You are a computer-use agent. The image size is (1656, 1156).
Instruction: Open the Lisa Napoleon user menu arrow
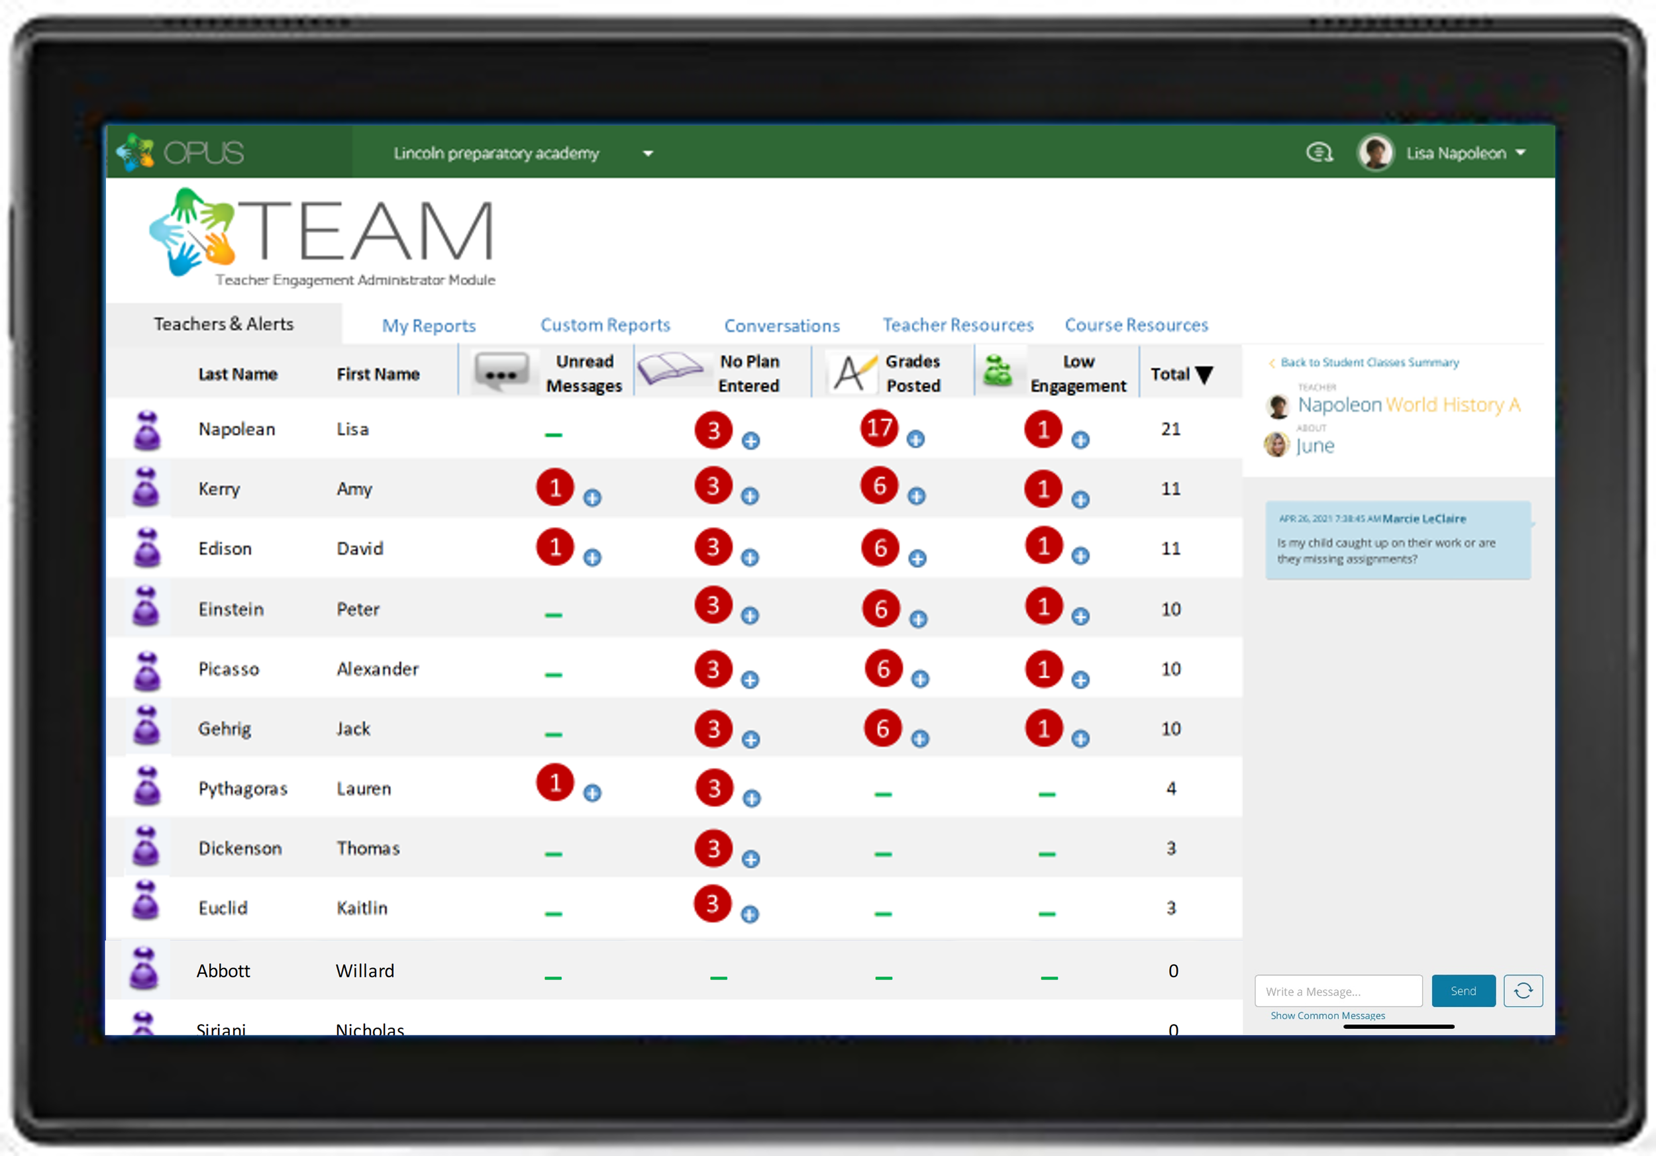(1520, 153)
